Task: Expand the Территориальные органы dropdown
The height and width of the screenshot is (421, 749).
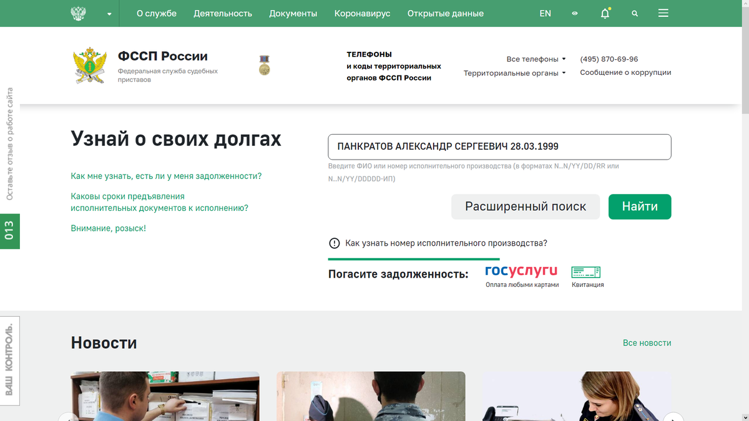Action: pos(515,73)
